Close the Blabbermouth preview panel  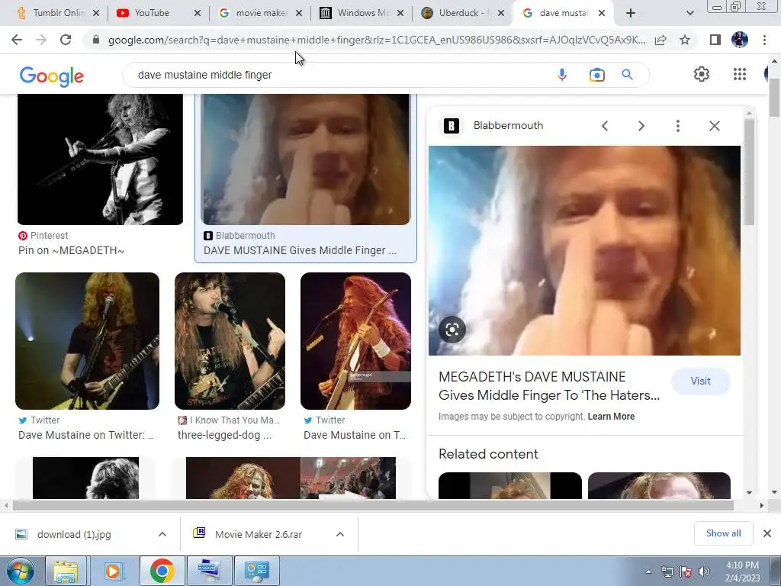[714, 126]
